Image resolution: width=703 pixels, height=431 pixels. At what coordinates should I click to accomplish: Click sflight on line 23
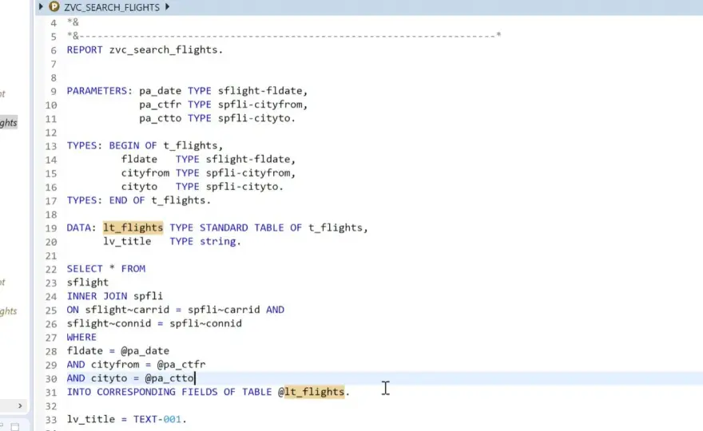(x=88, y=283)
